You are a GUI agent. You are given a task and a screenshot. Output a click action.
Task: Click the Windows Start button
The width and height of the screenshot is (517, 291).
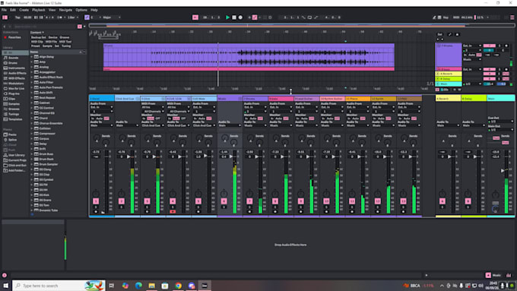5,286
